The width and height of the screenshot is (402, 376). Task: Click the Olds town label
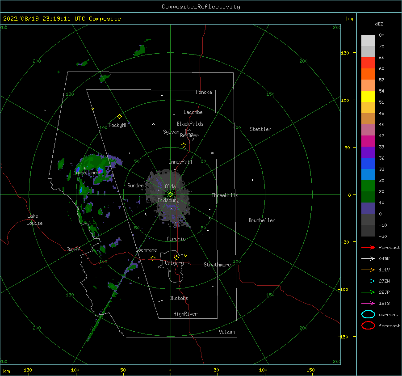(170, 186)
